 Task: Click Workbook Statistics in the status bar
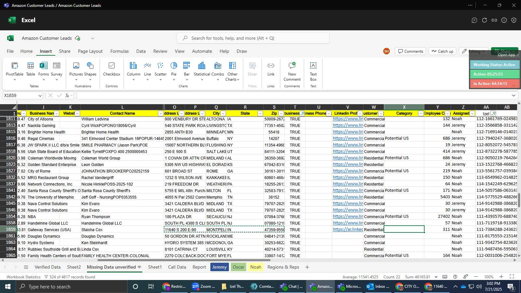tap(23, 277)
